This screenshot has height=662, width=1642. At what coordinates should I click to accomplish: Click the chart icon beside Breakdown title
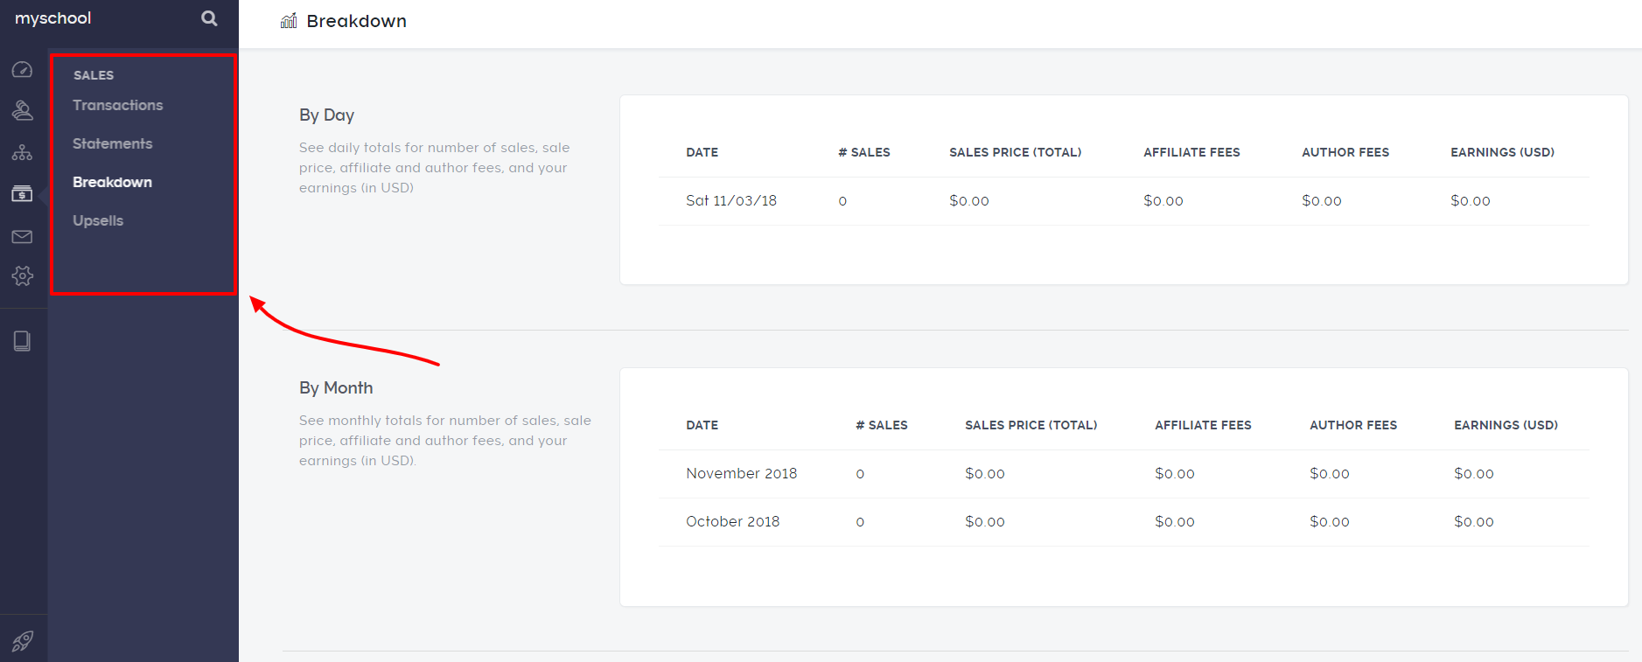pyautogui.click(x=289, y=21)
